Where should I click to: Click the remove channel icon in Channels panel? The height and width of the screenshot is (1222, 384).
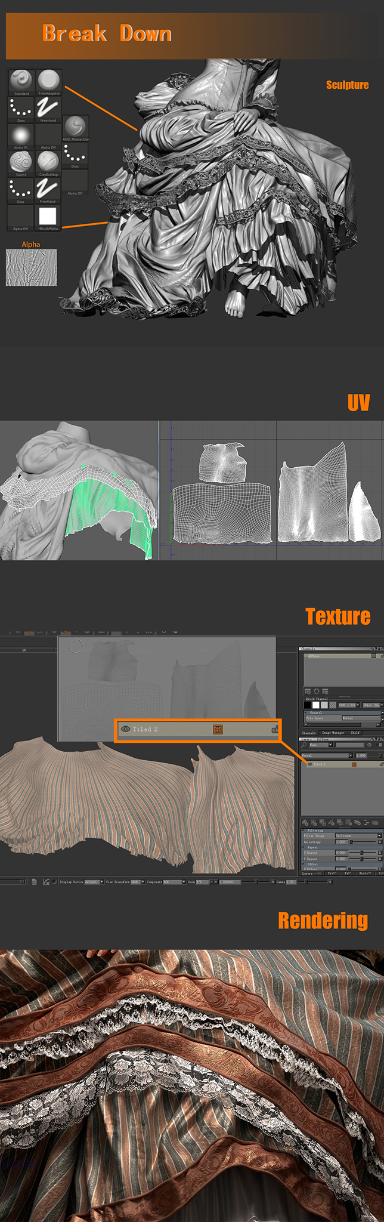click(326, 692)
